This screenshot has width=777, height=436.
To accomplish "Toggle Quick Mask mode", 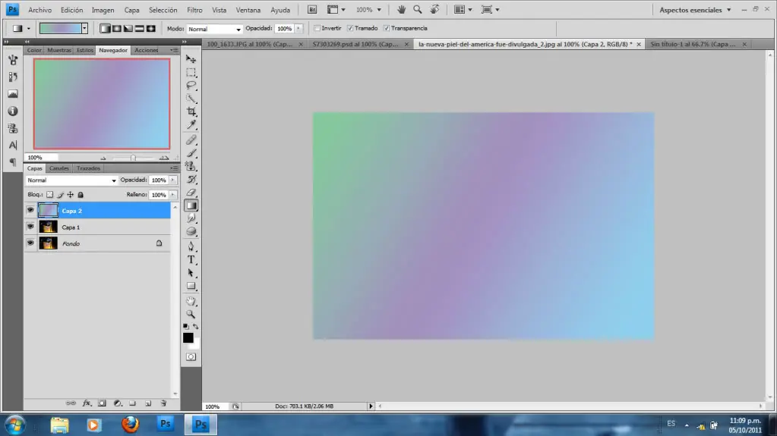I will (191, 357).
